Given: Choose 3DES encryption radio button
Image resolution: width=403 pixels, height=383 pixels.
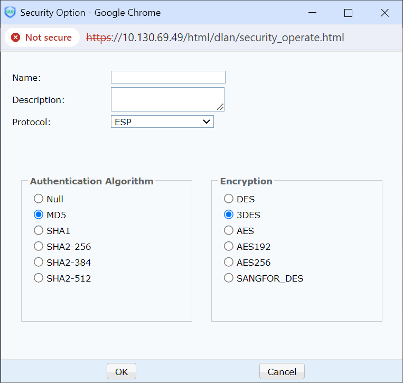Looking at the screenshot, I should coord(229,215).
